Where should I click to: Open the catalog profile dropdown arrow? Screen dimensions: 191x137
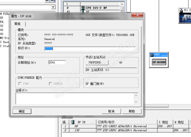click(53, 7)
